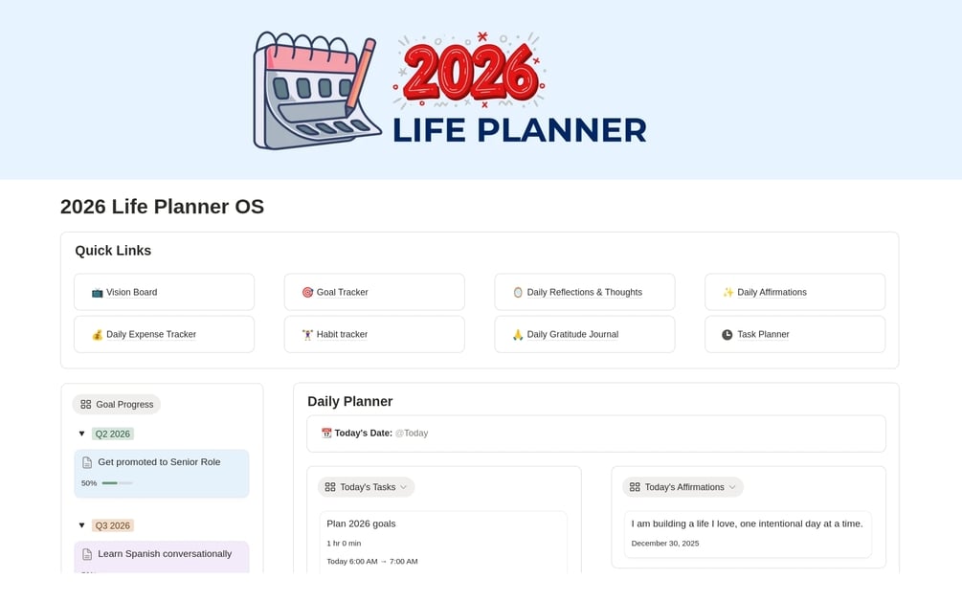Collapse the Q2 2026 group
This screenshot has width=962, height=601.
(x=81, y=434)
